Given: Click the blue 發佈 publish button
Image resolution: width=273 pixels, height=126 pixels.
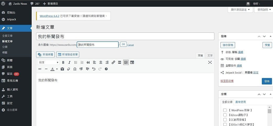Looking at the screenshot, I should pyautogui.click(x=267, y=81).
